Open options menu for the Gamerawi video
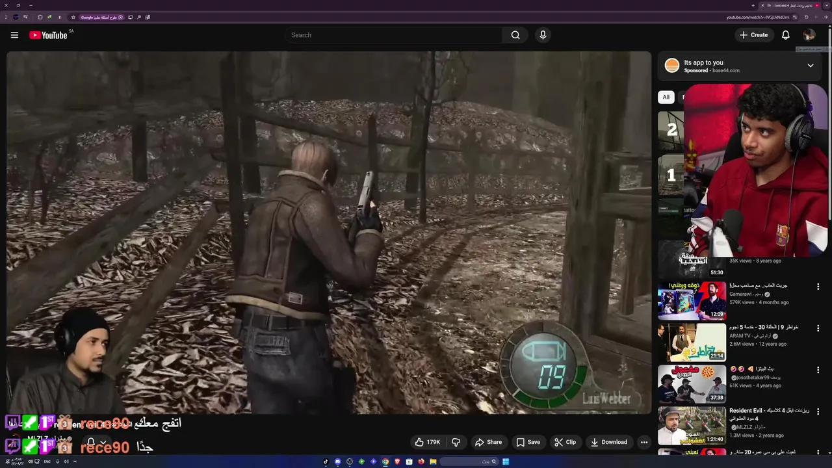The image size is (832, 468). [818, 287]
